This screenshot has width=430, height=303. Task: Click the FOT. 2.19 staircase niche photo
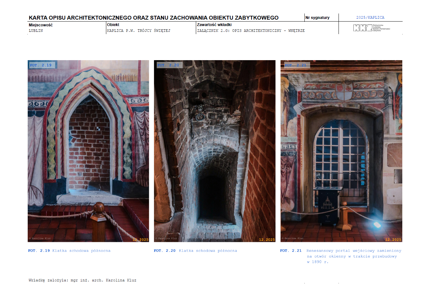coord(88,151)
